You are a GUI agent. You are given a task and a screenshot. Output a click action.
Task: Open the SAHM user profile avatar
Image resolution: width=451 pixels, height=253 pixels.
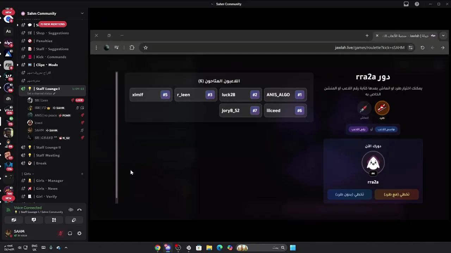click(8, 233)
